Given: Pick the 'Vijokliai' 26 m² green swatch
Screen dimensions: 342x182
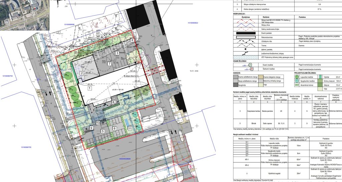Looking at the screenshot, I should (320, 77).
